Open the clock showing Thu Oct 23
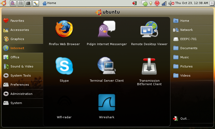The image size is (215, 129). [x=192, y=3]
